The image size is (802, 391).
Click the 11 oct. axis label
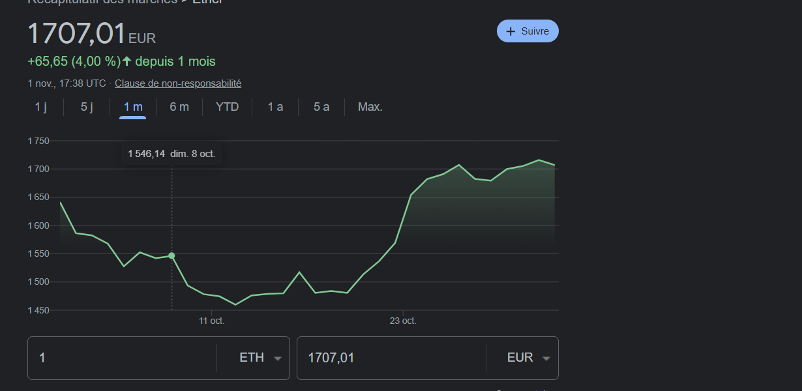212,321
